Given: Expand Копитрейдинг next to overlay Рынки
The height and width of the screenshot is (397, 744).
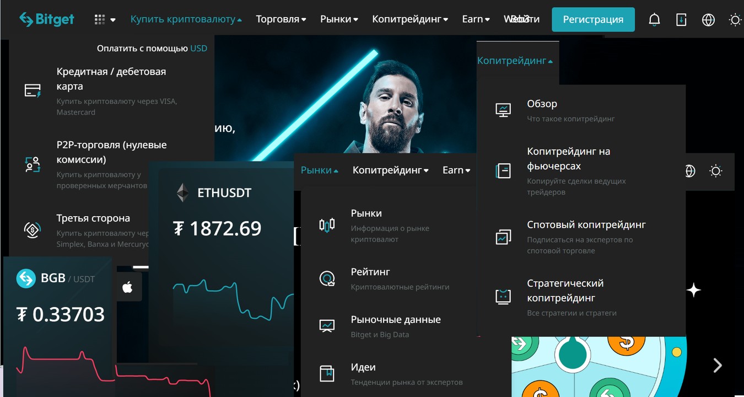Looking at the screenshot, I should tap(391, 170).
